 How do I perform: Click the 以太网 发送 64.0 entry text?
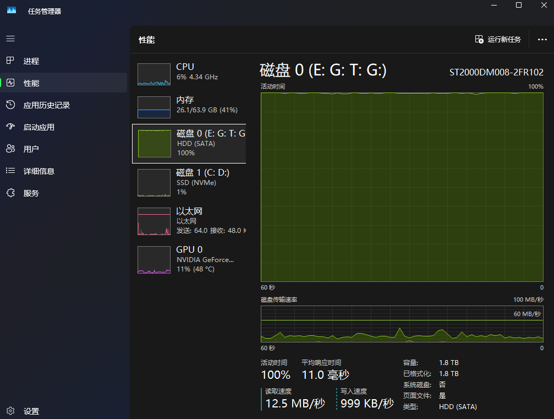coord(211,221)
